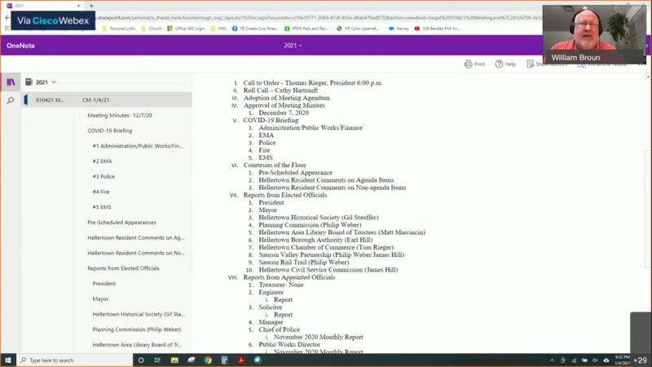Open Hellertown Area Library Board of Tr... page
The image size is (652, 367).
point(137,344)
